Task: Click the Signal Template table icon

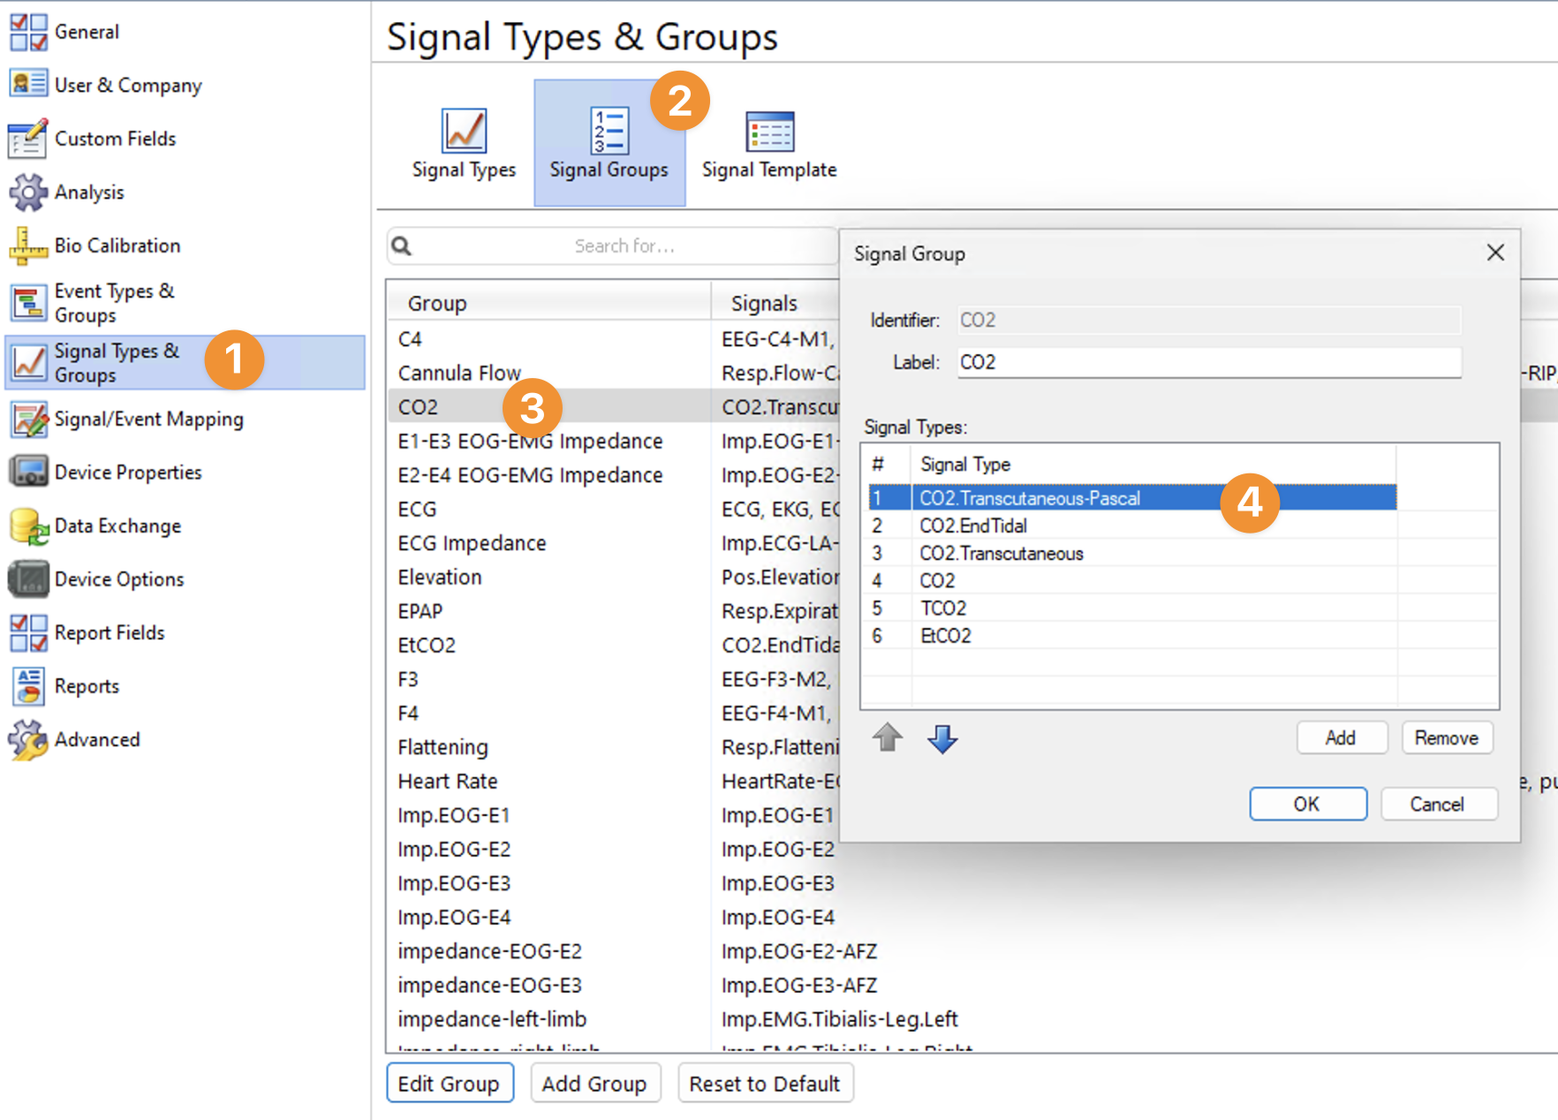Action: coord(769,131)
